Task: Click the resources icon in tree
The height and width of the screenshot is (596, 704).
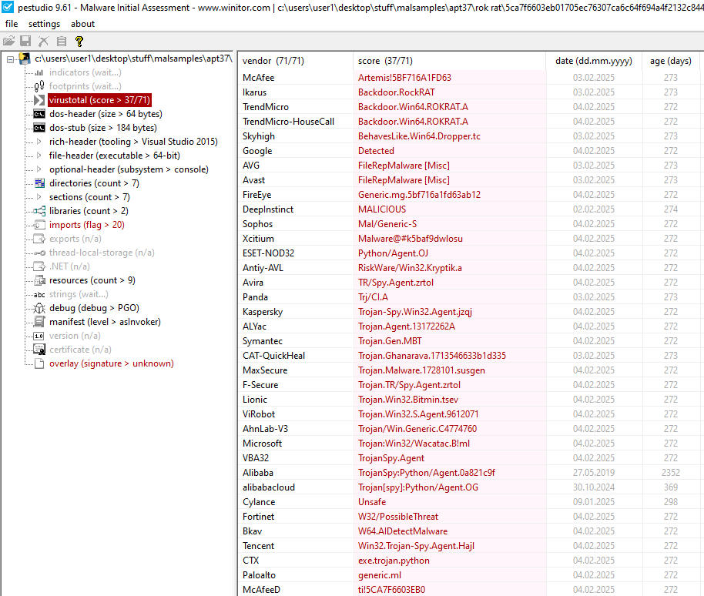Action: point(39,280)
